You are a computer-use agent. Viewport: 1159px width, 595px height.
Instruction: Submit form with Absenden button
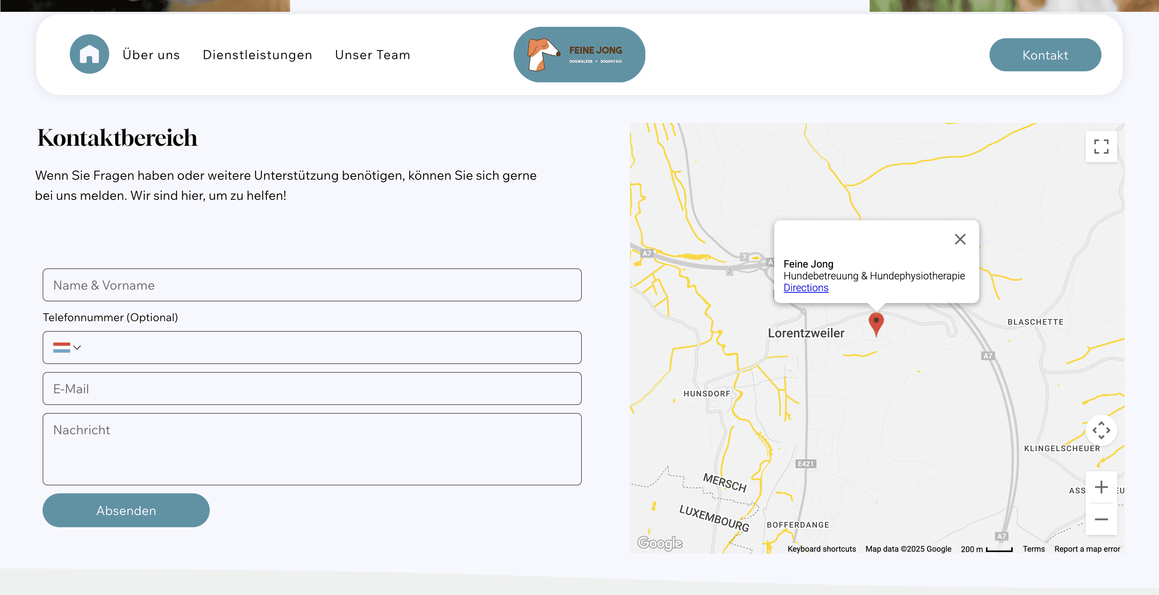(x=126, y=510)
